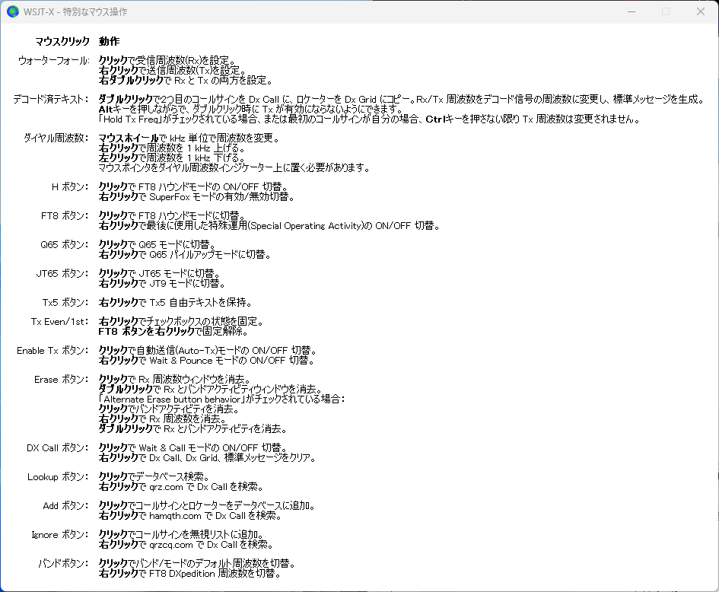Select the H ボタン row label

(70, 186)
